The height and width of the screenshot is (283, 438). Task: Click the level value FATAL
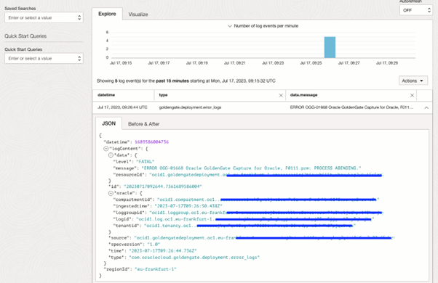click(145, 162)
